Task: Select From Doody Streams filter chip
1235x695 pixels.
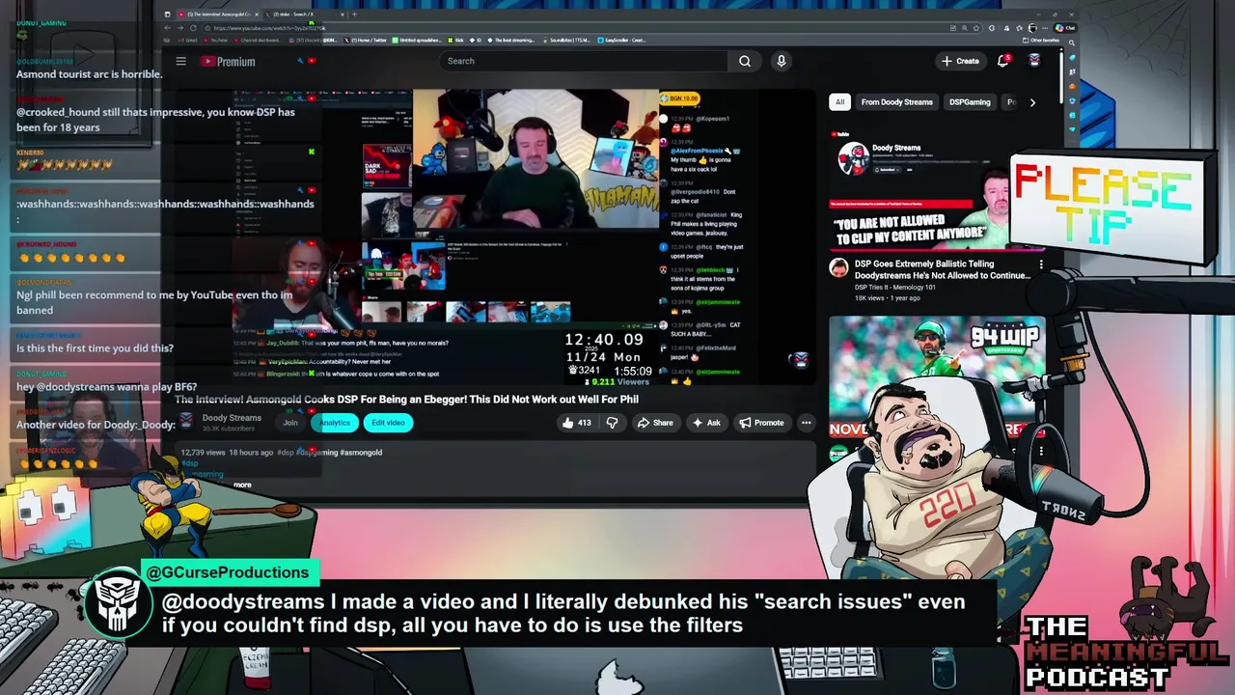Action: [897, 102]
